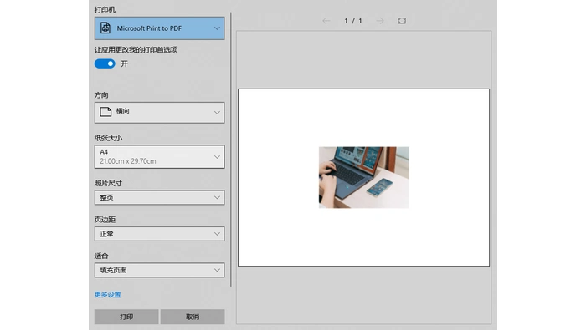Image resolution: width=586 pixels, height=330 pixels.
Task: Click the landscape page orientation icon
Action: point(105,111)
